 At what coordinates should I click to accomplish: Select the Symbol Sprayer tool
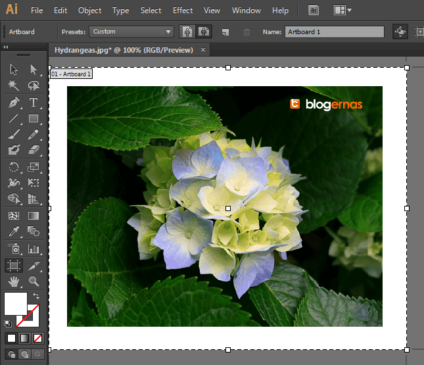[x=14, y=248]
